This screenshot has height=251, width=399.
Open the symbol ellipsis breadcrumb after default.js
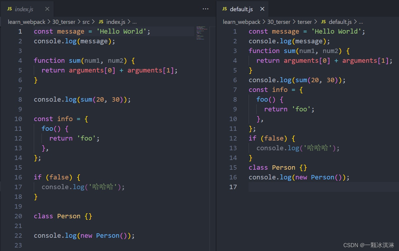click(361, 22)
